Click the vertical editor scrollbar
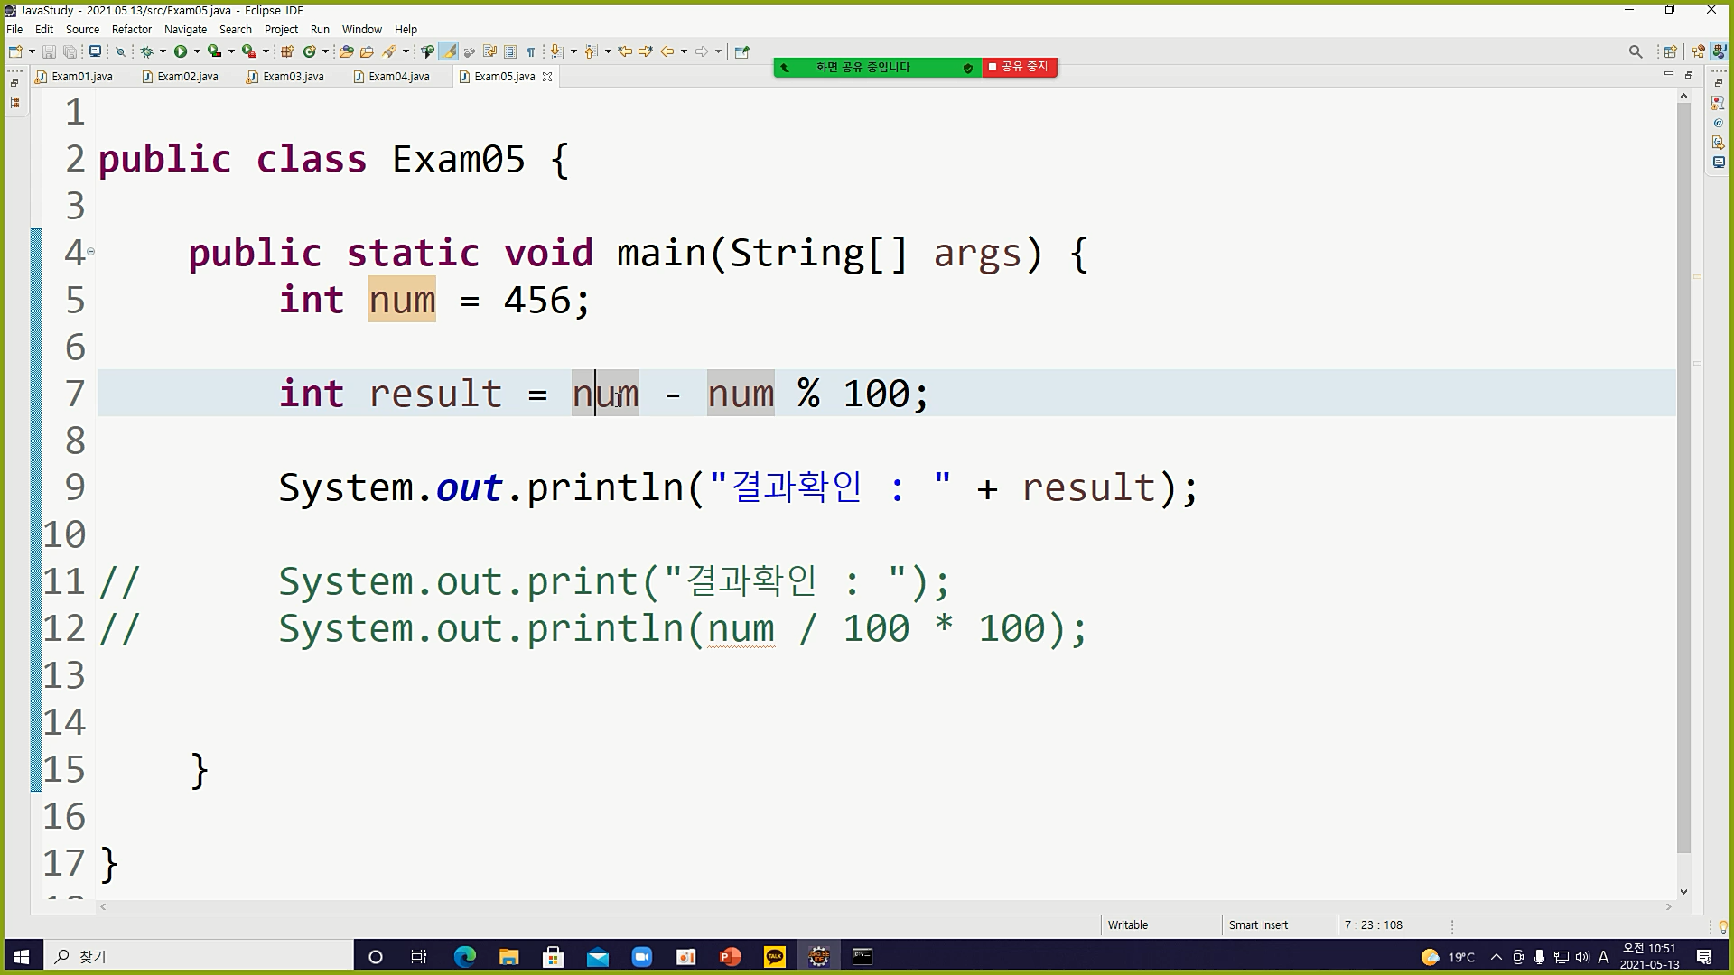The image size is (1734, 975). 1683,478
